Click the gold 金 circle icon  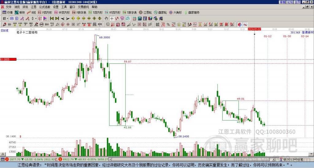(179, 25)
